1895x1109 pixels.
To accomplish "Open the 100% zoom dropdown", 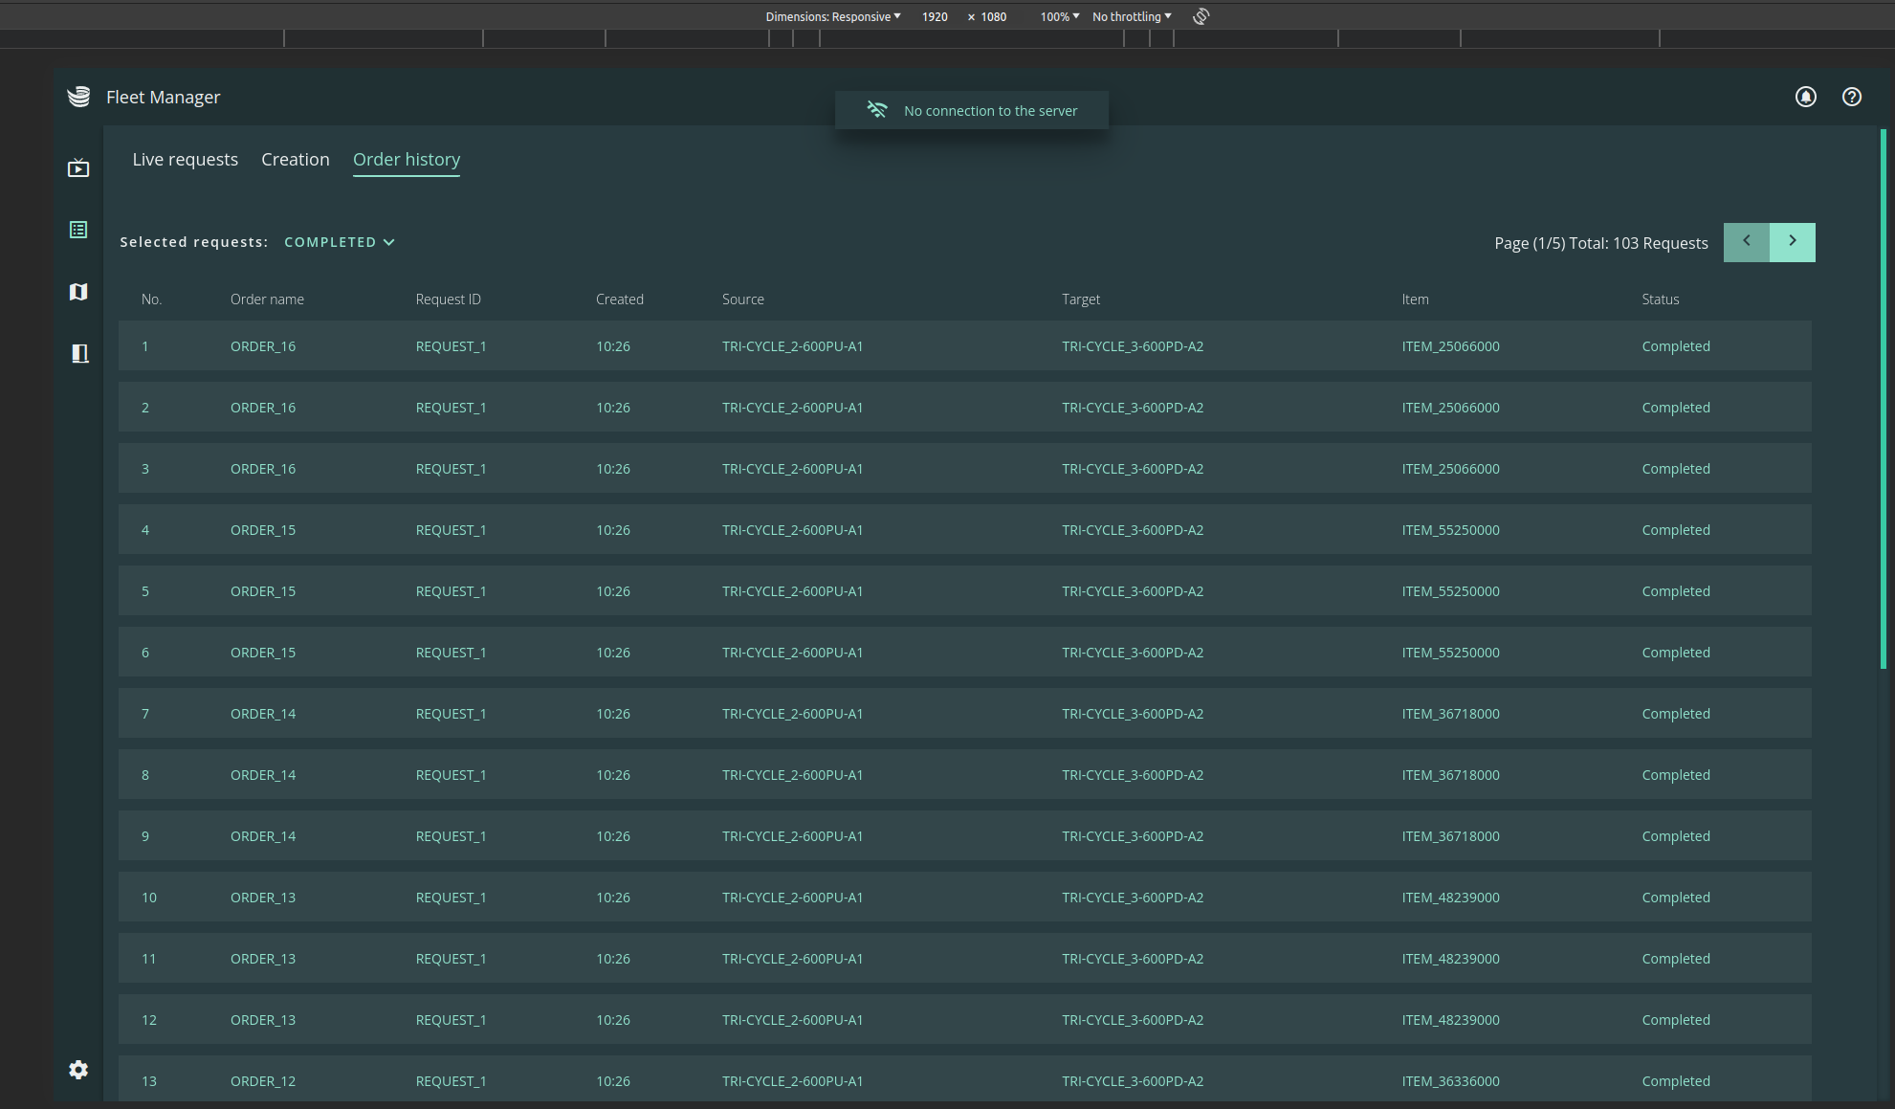I will (1059, 16).
